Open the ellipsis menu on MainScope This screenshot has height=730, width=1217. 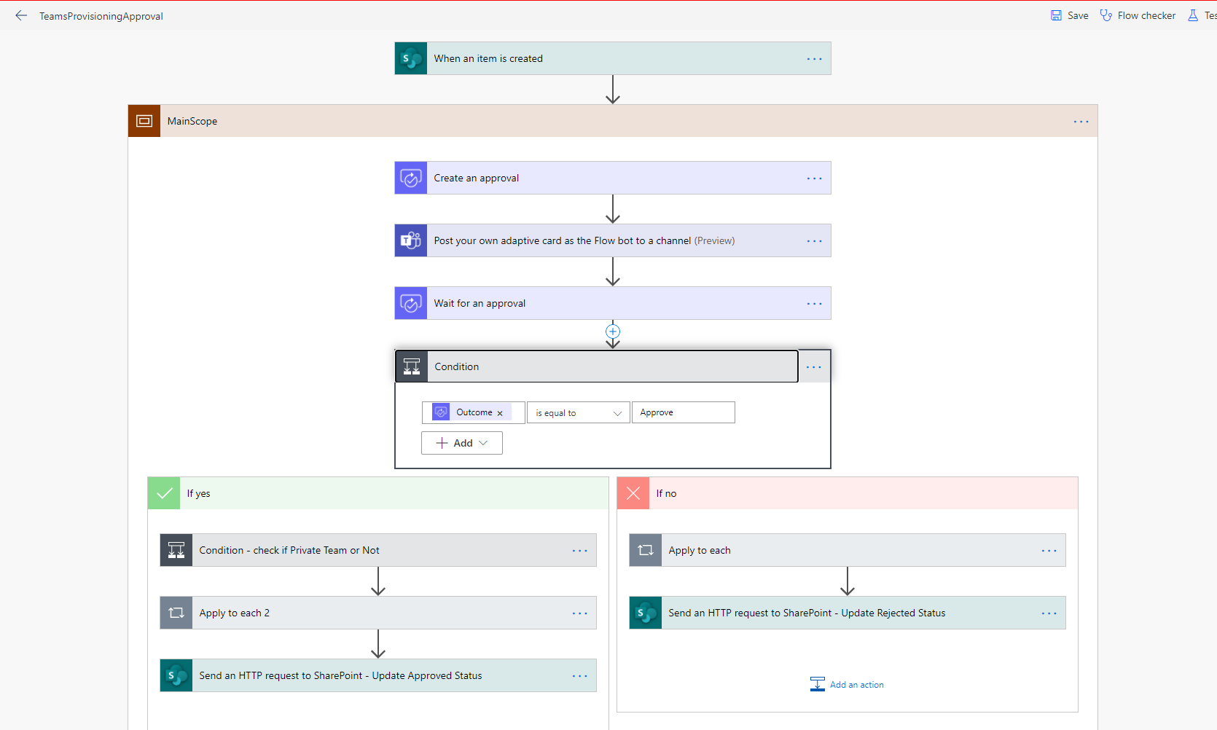coord(1081,122)
